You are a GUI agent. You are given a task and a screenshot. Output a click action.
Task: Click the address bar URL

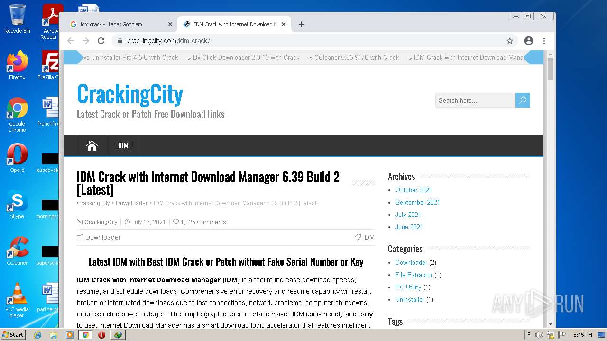[168, 41]
